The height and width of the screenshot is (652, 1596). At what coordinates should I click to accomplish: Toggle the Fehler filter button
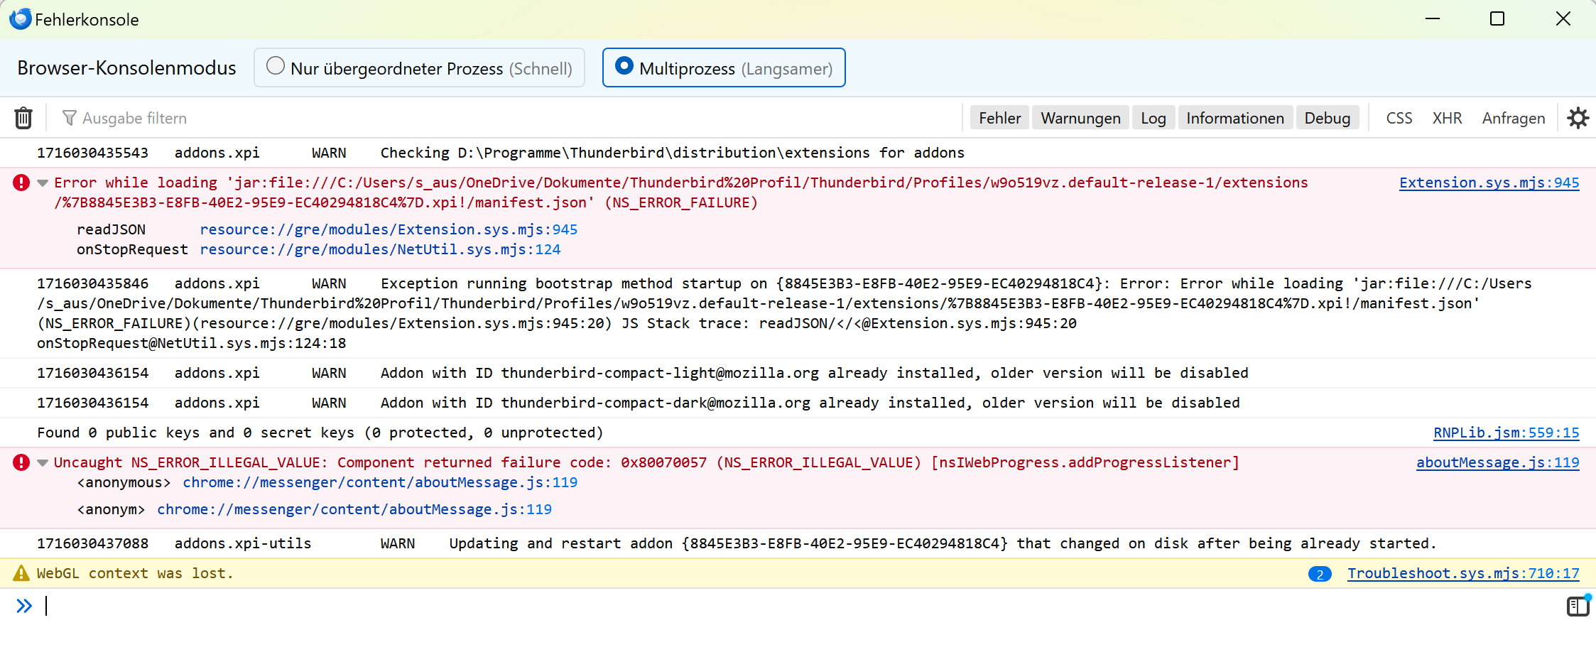pos(999,118)
